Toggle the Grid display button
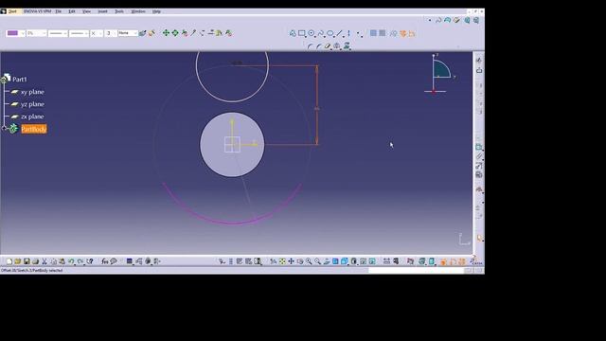The image size is (606, 341). 373,34
